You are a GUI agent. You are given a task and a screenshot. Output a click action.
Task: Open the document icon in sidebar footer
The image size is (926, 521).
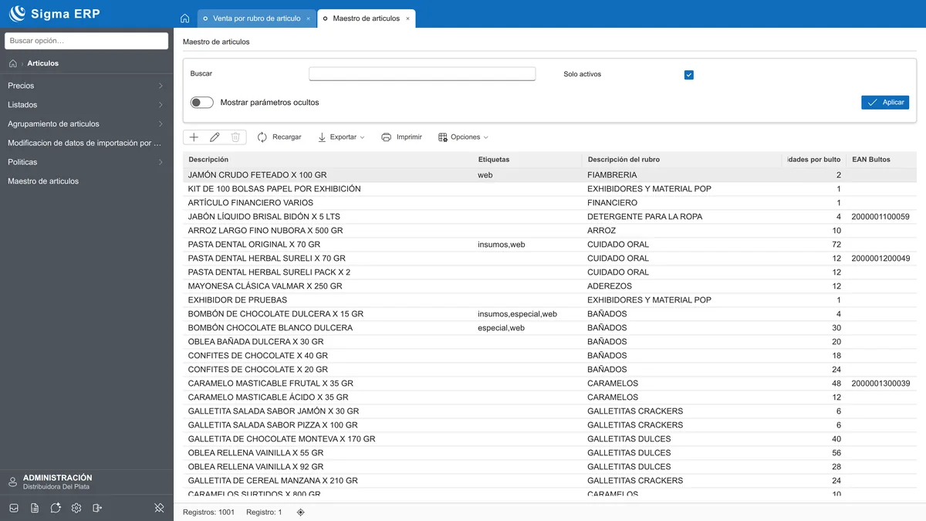[35, 508]
